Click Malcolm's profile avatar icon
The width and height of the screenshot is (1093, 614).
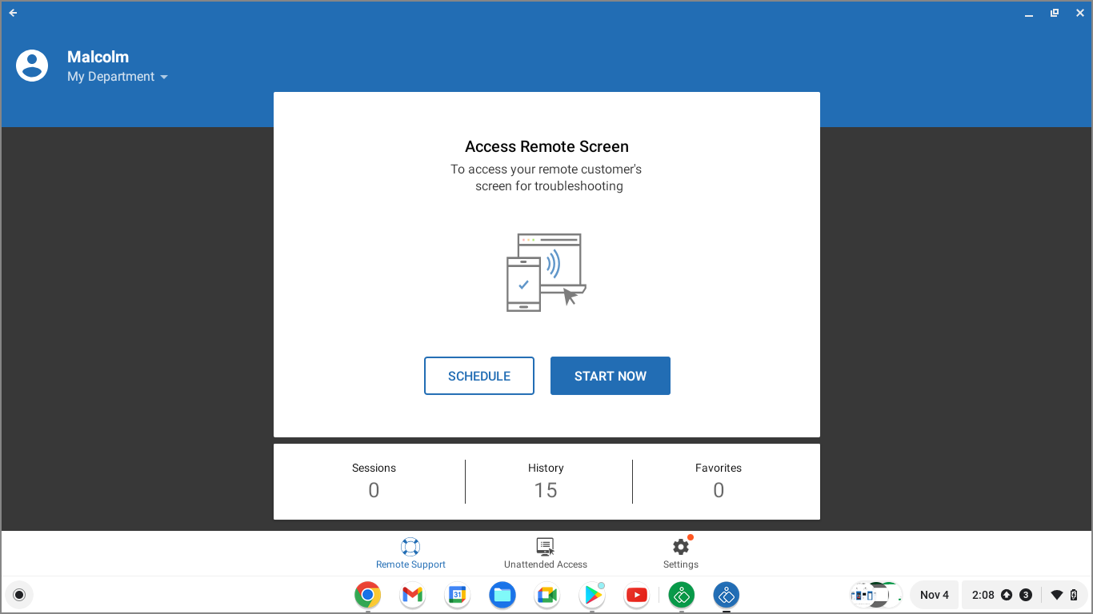pyautogui.click(x=32, y=66)
